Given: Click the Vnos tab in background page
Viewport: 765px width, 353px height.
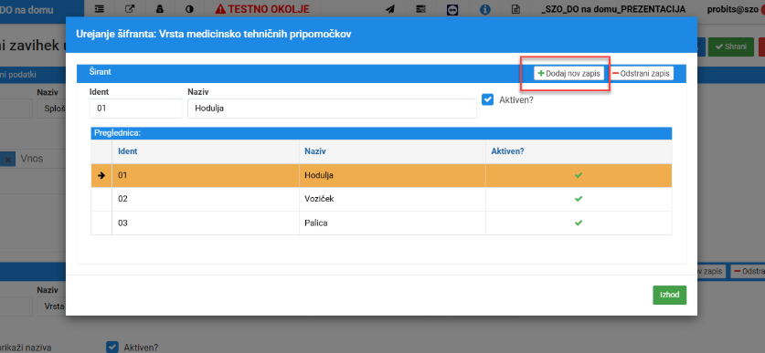Looking at the screenshot, I should (32, 159).
